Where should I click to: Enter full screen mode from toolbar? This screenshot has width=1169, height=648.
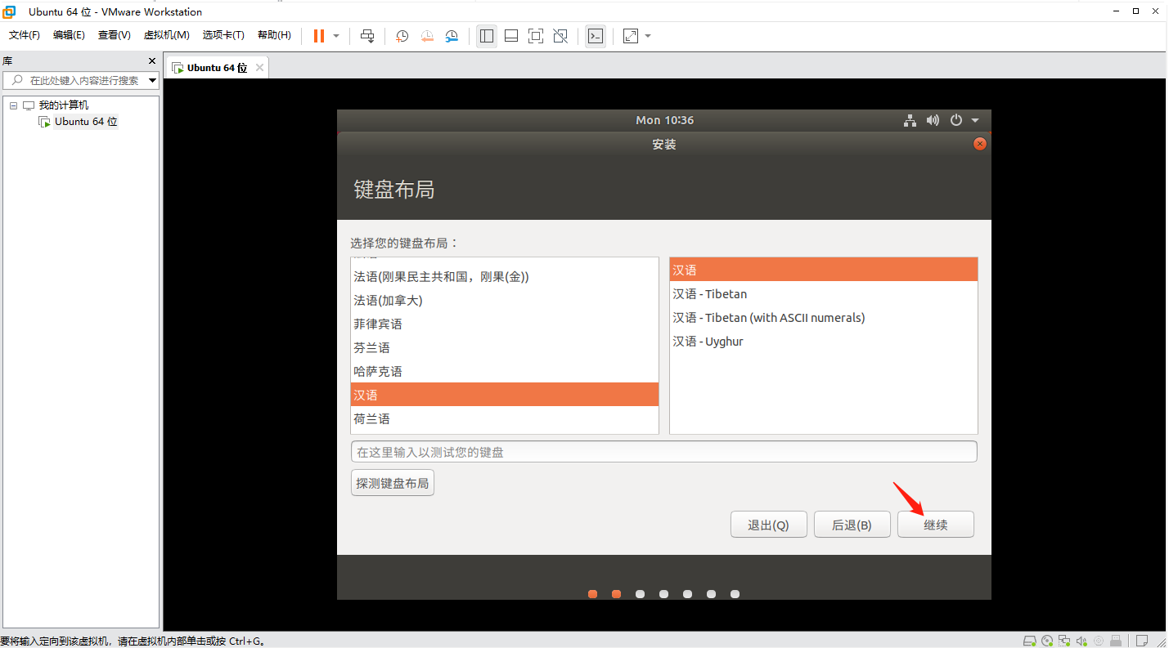coord(536,36)
